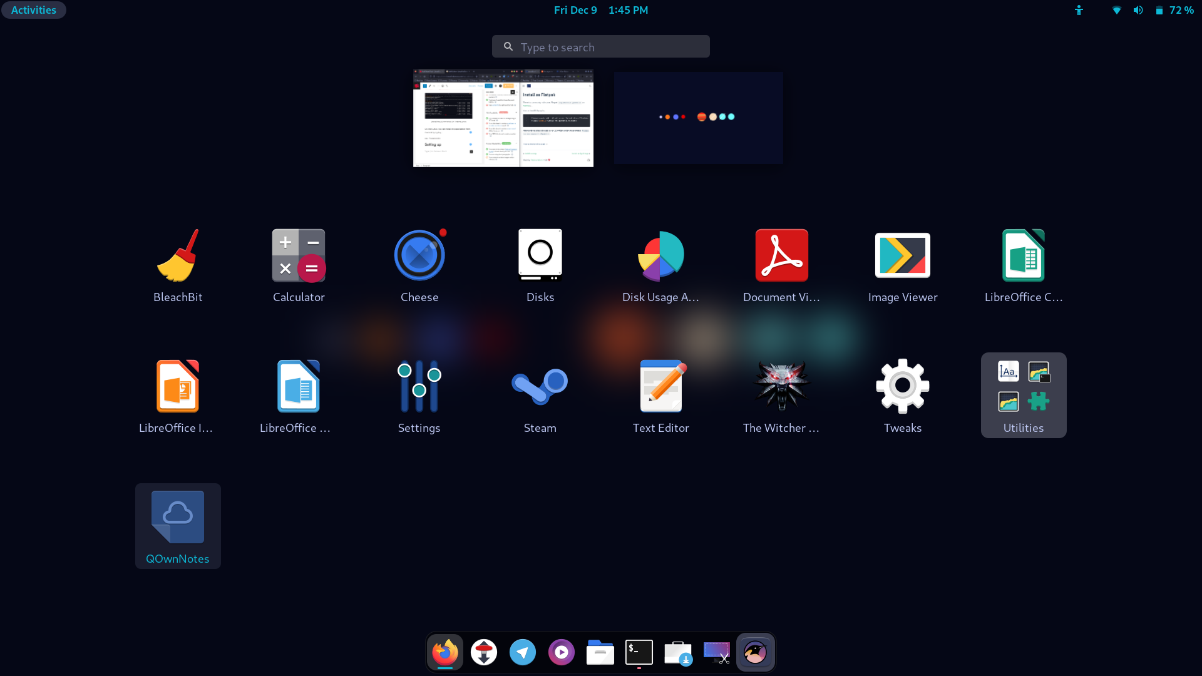Viewport: 1202px width, 676px height.
Task: Open QOwnNotes
Action: 177,516
